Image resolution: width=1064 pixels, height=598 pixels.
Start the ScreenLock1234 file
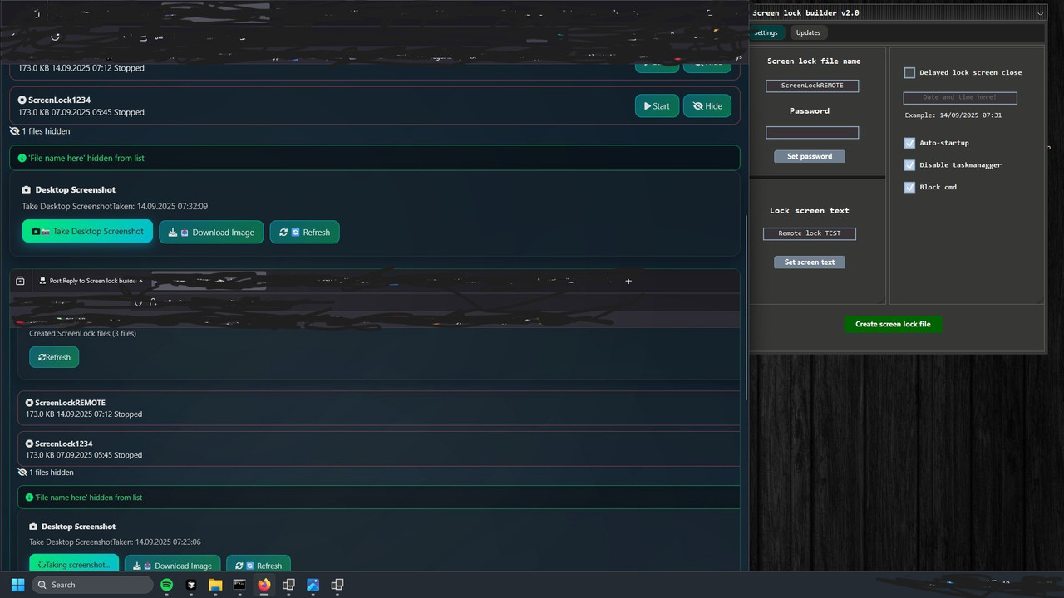657,106
